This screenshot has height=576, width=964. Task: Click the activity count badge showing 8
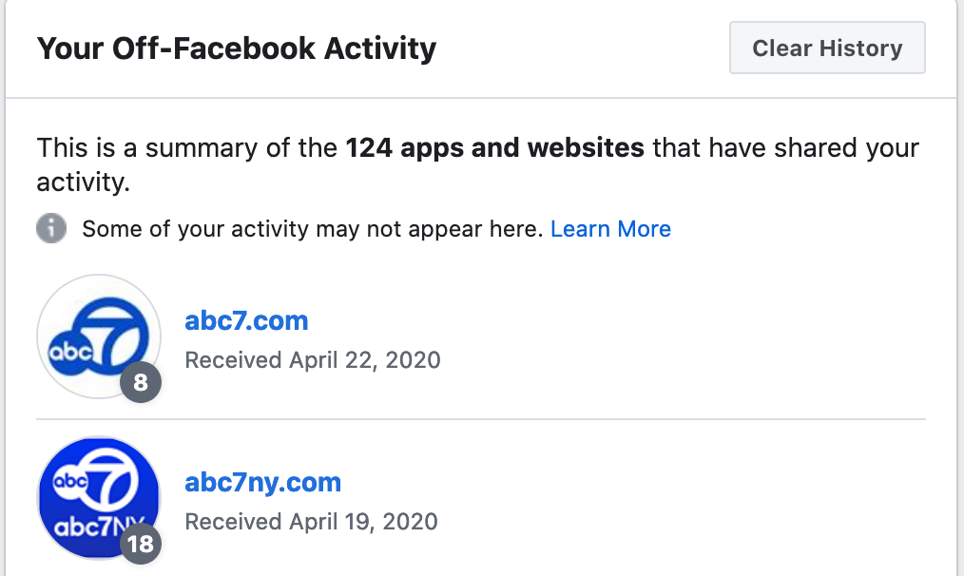pos(141,383)
